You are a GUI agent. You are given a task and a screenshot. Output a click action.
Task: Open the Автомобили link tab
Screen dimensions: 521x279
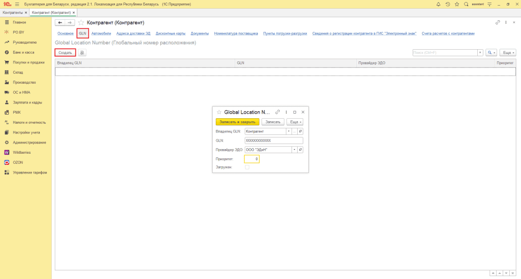coord(101,33)
